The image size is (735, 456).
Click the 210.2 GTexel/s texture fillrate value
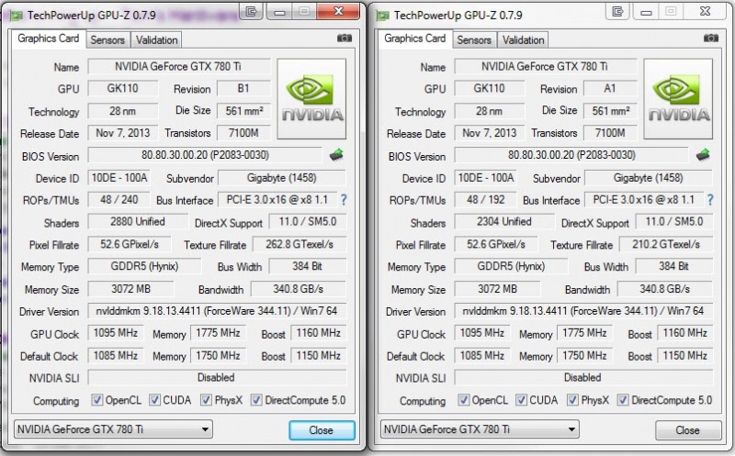click(x=666, y=244)
